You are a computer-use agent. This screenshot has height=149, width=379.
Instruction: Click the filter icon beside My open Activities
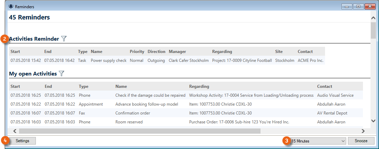pyautogui.click(x=61, y=73)
